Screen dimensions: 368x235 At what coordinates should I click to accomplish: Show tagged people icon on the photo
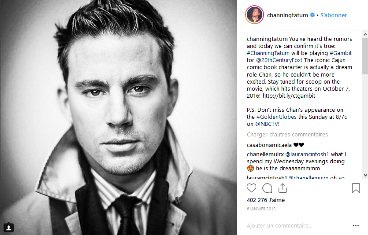[x=9, y=227]
